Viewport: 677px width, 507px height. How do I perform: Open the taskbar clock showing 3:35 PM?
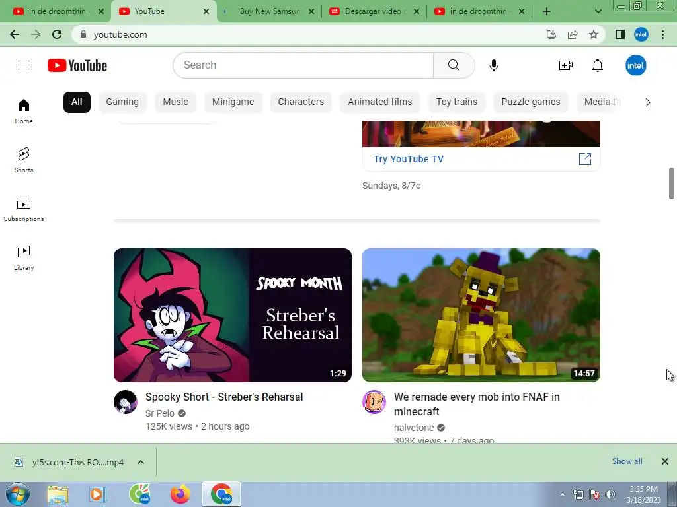643,494
